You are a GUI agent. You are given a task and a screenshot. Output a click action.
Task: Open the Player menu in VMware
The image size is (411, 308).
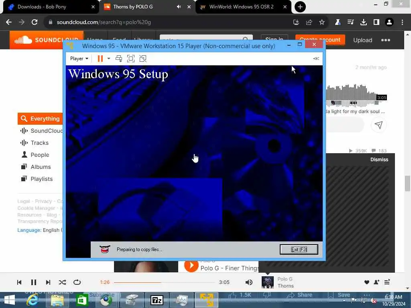[79, 59]
